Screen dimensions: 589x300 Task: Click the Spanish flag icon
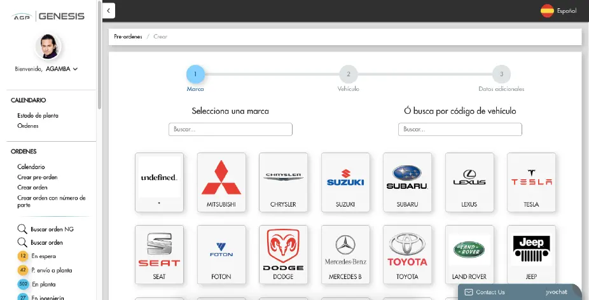(547, 11)
